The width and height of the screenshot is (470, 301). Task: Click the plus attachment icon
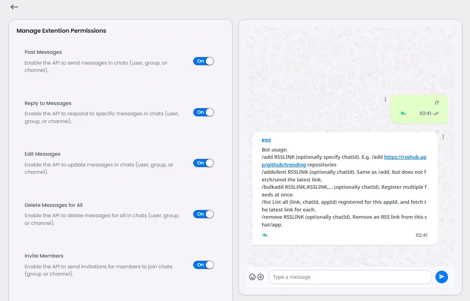[261, 277]
